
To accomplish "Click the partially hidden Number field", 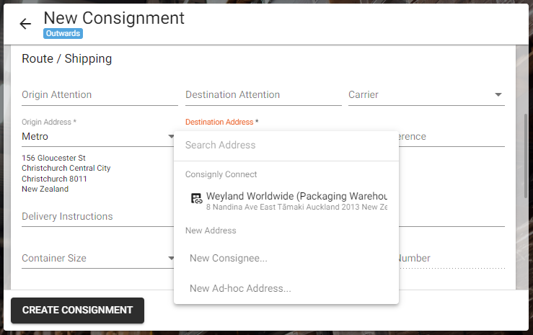I will (451, 259).
